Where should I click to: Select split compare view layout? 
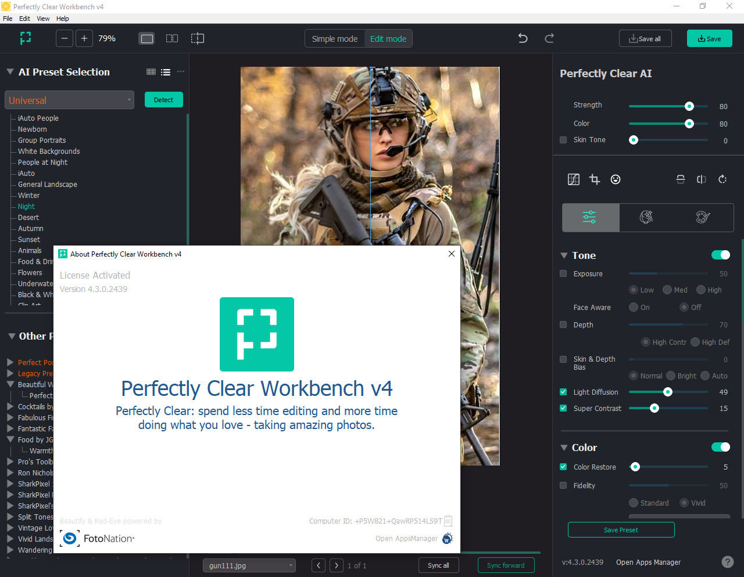click(x=198, y=38)
